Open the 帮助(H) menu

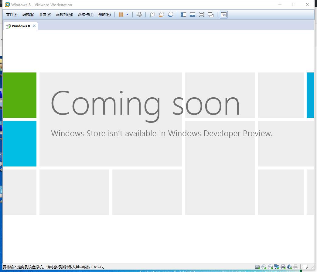pos(104,15)
